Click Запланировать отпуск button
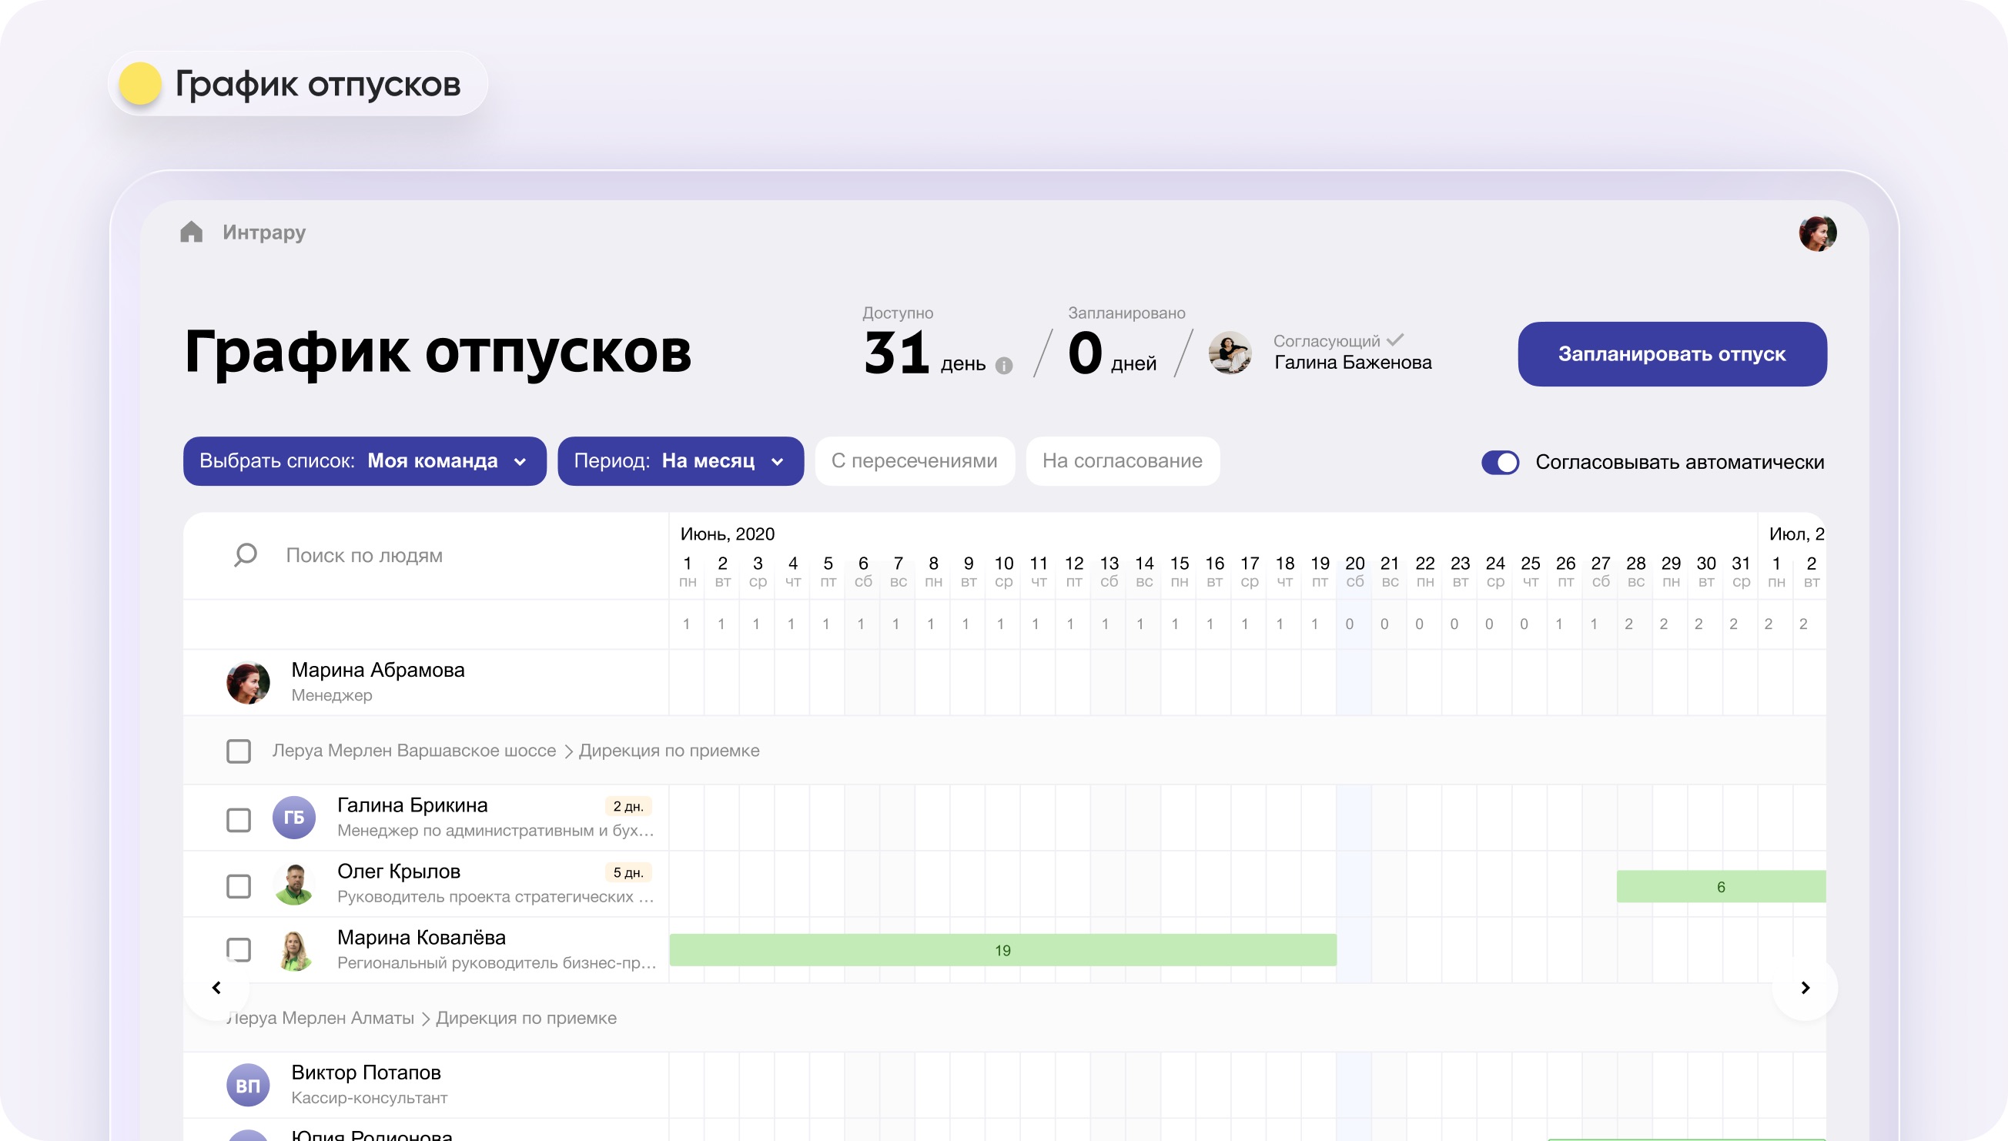This screenshot has height=1141, width=2008. click(1671, 354)
